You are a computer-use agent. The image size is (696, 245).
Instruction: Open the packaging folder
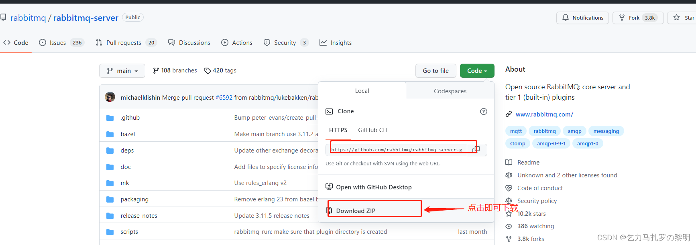134,199
